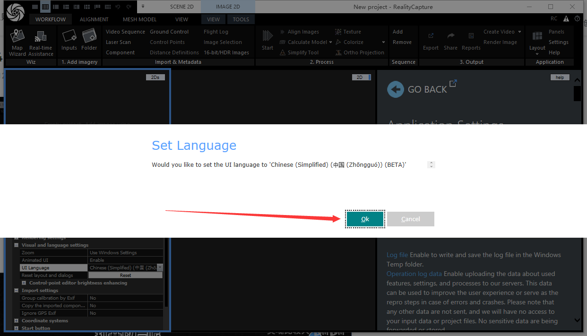Screen dimensions: 587x336
Task: Click Reset layout and dialogs button
Action: [x=125, y=275]
